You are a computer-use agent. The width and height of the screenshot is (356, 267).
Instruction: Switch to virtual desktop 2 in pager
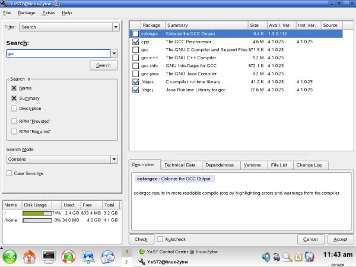(127, 262)
